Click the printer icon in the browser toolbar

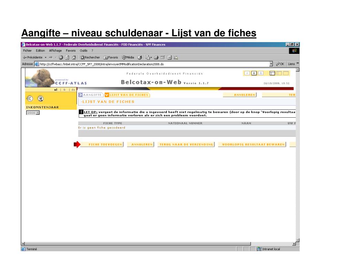point(156,58)
